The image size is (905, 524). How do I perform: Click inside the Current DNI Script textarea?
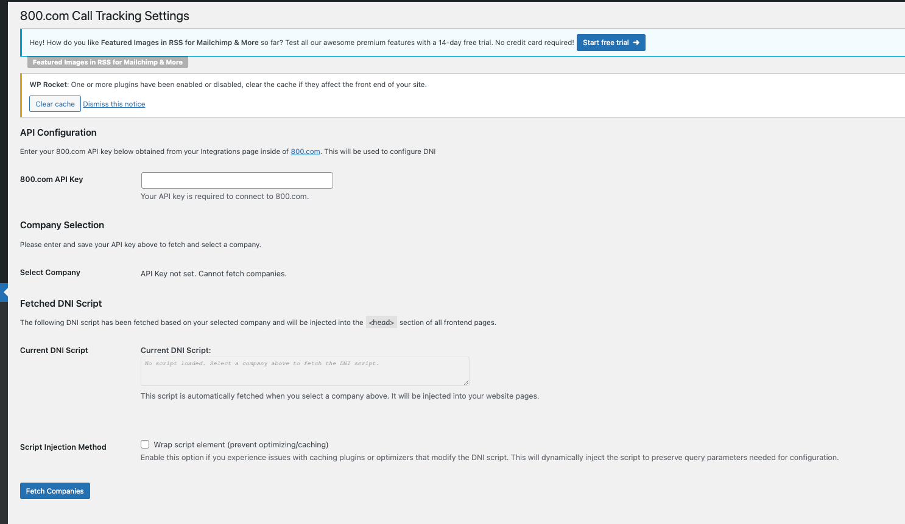click(x=305, y=371)
